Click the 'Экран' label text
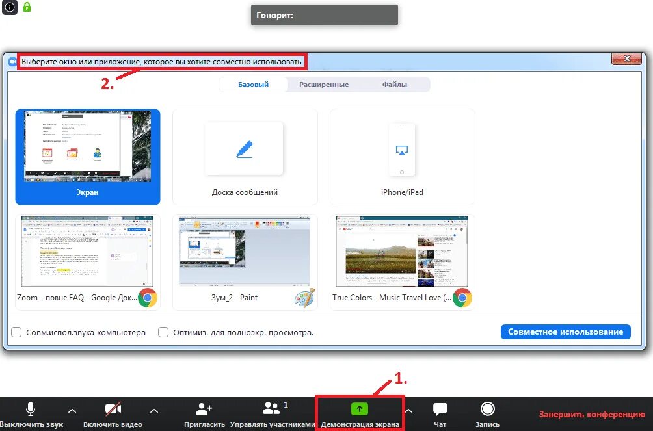This screenshot has width=653, height=431. 87,192
